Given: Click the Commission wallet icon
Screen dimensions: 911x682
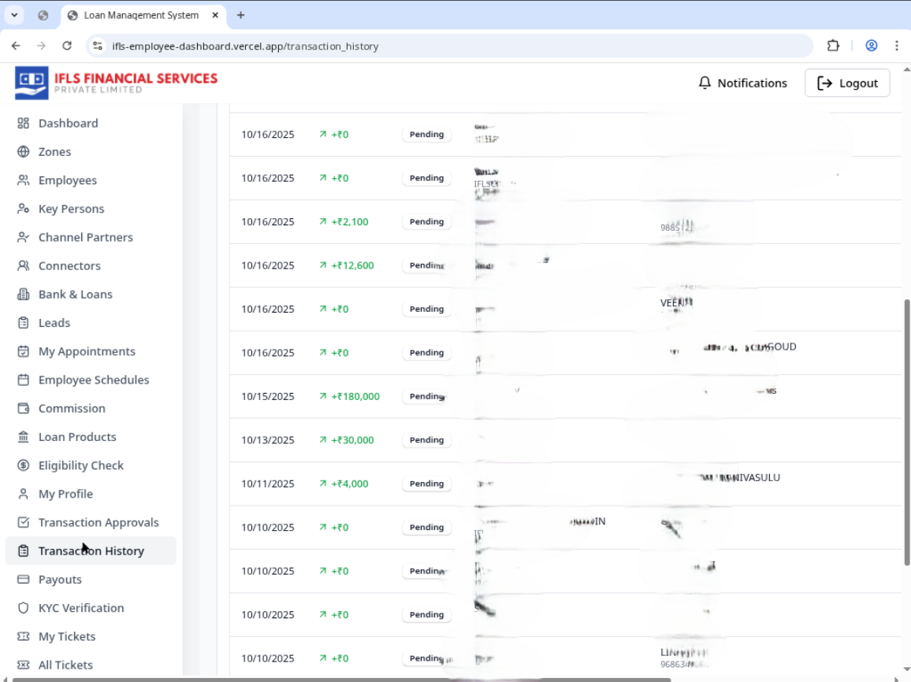Looking at the screenshot, I should pyautogui.click(x=24, y=409).
